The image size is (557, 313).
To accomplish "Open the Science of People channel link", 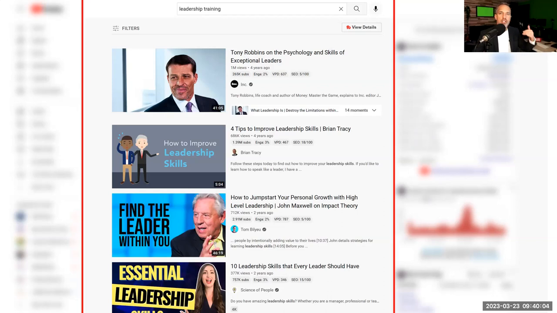I will (x=257, y=290).
